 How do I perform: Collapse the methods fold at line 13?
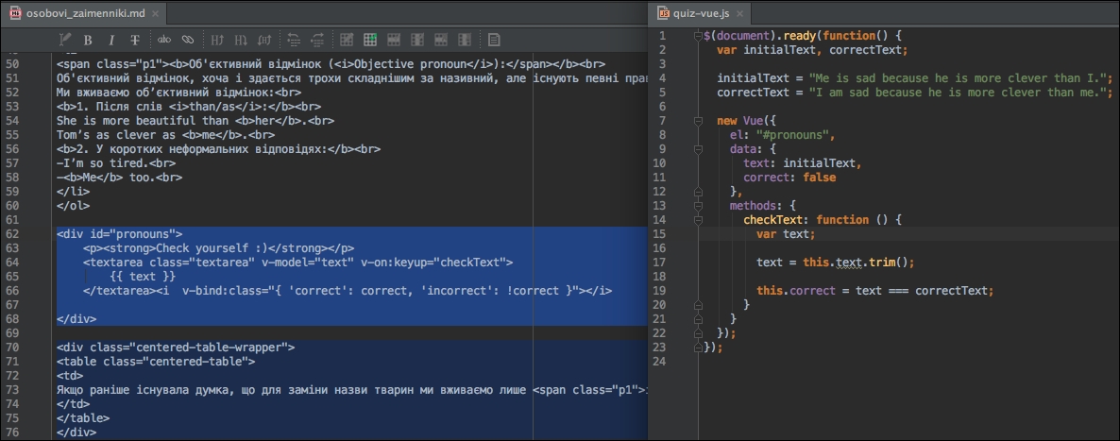[699, 206]
